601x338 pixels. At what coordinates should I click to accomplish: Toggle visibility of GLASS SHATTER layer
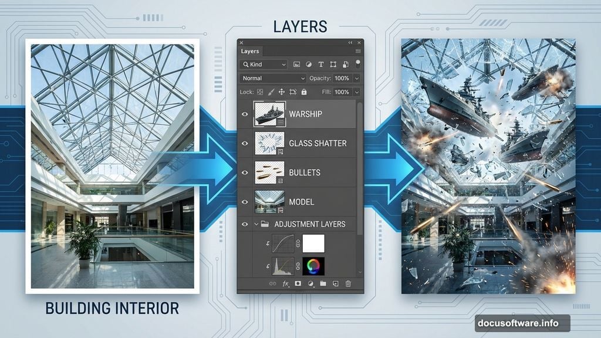[245, 143]
